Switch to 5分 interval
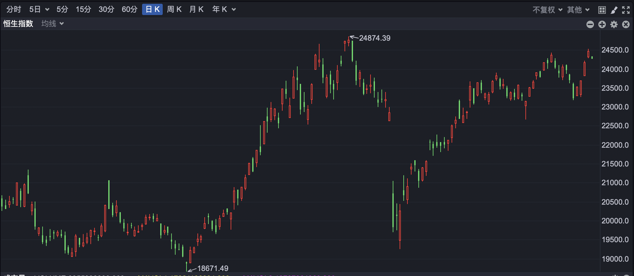The image size is (634, 276). click(x=62, y=9)
